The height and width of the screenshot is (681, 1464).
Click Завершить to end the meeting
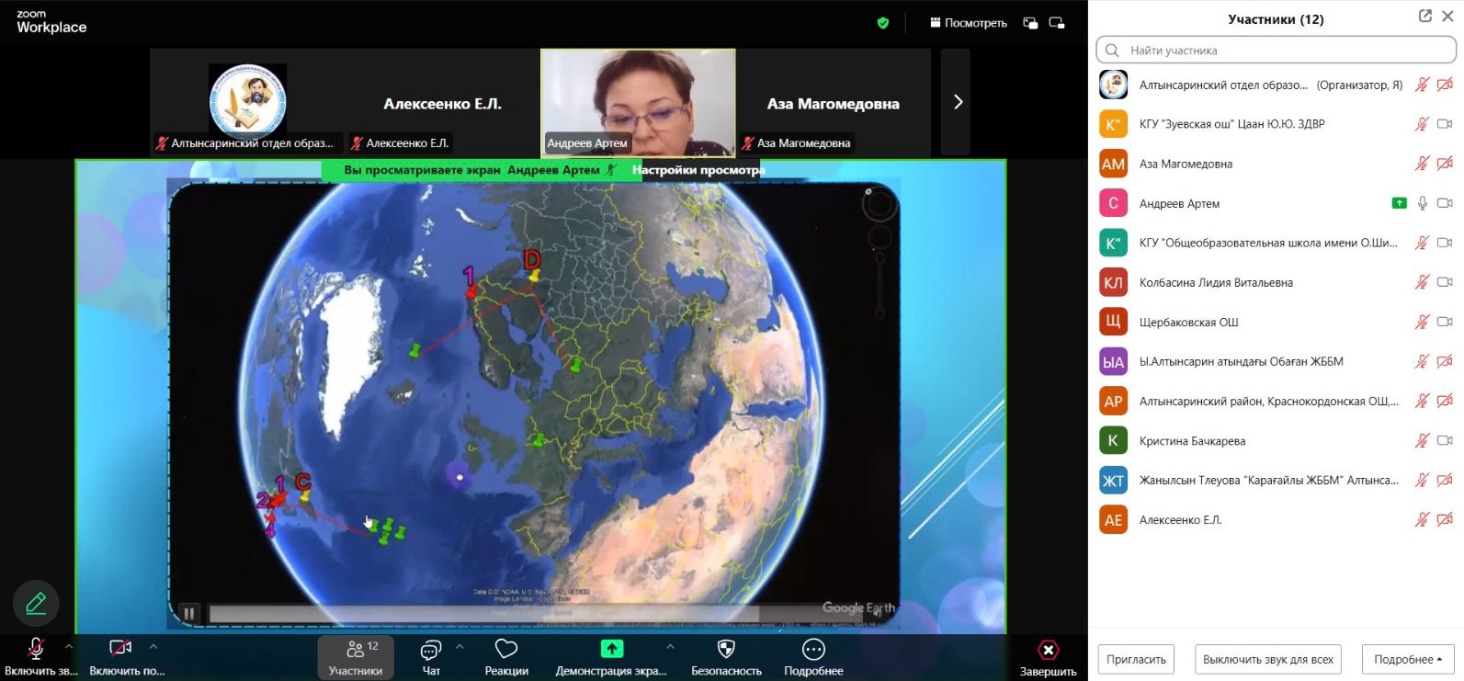click(x=1048, y=658)
